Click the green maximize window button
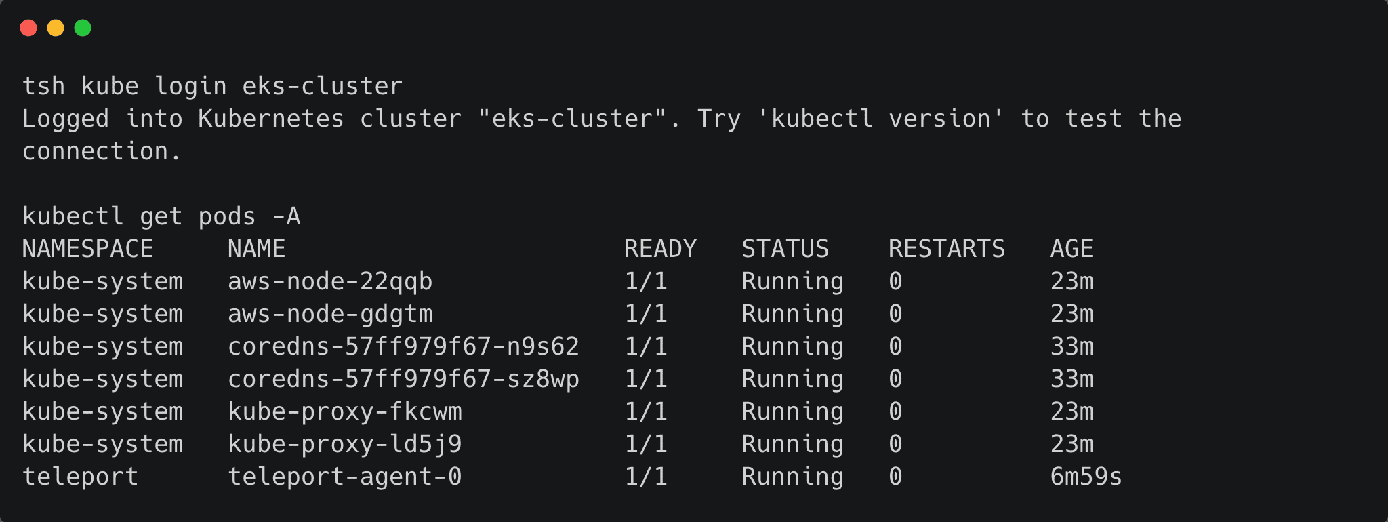 tap(83, 28)
